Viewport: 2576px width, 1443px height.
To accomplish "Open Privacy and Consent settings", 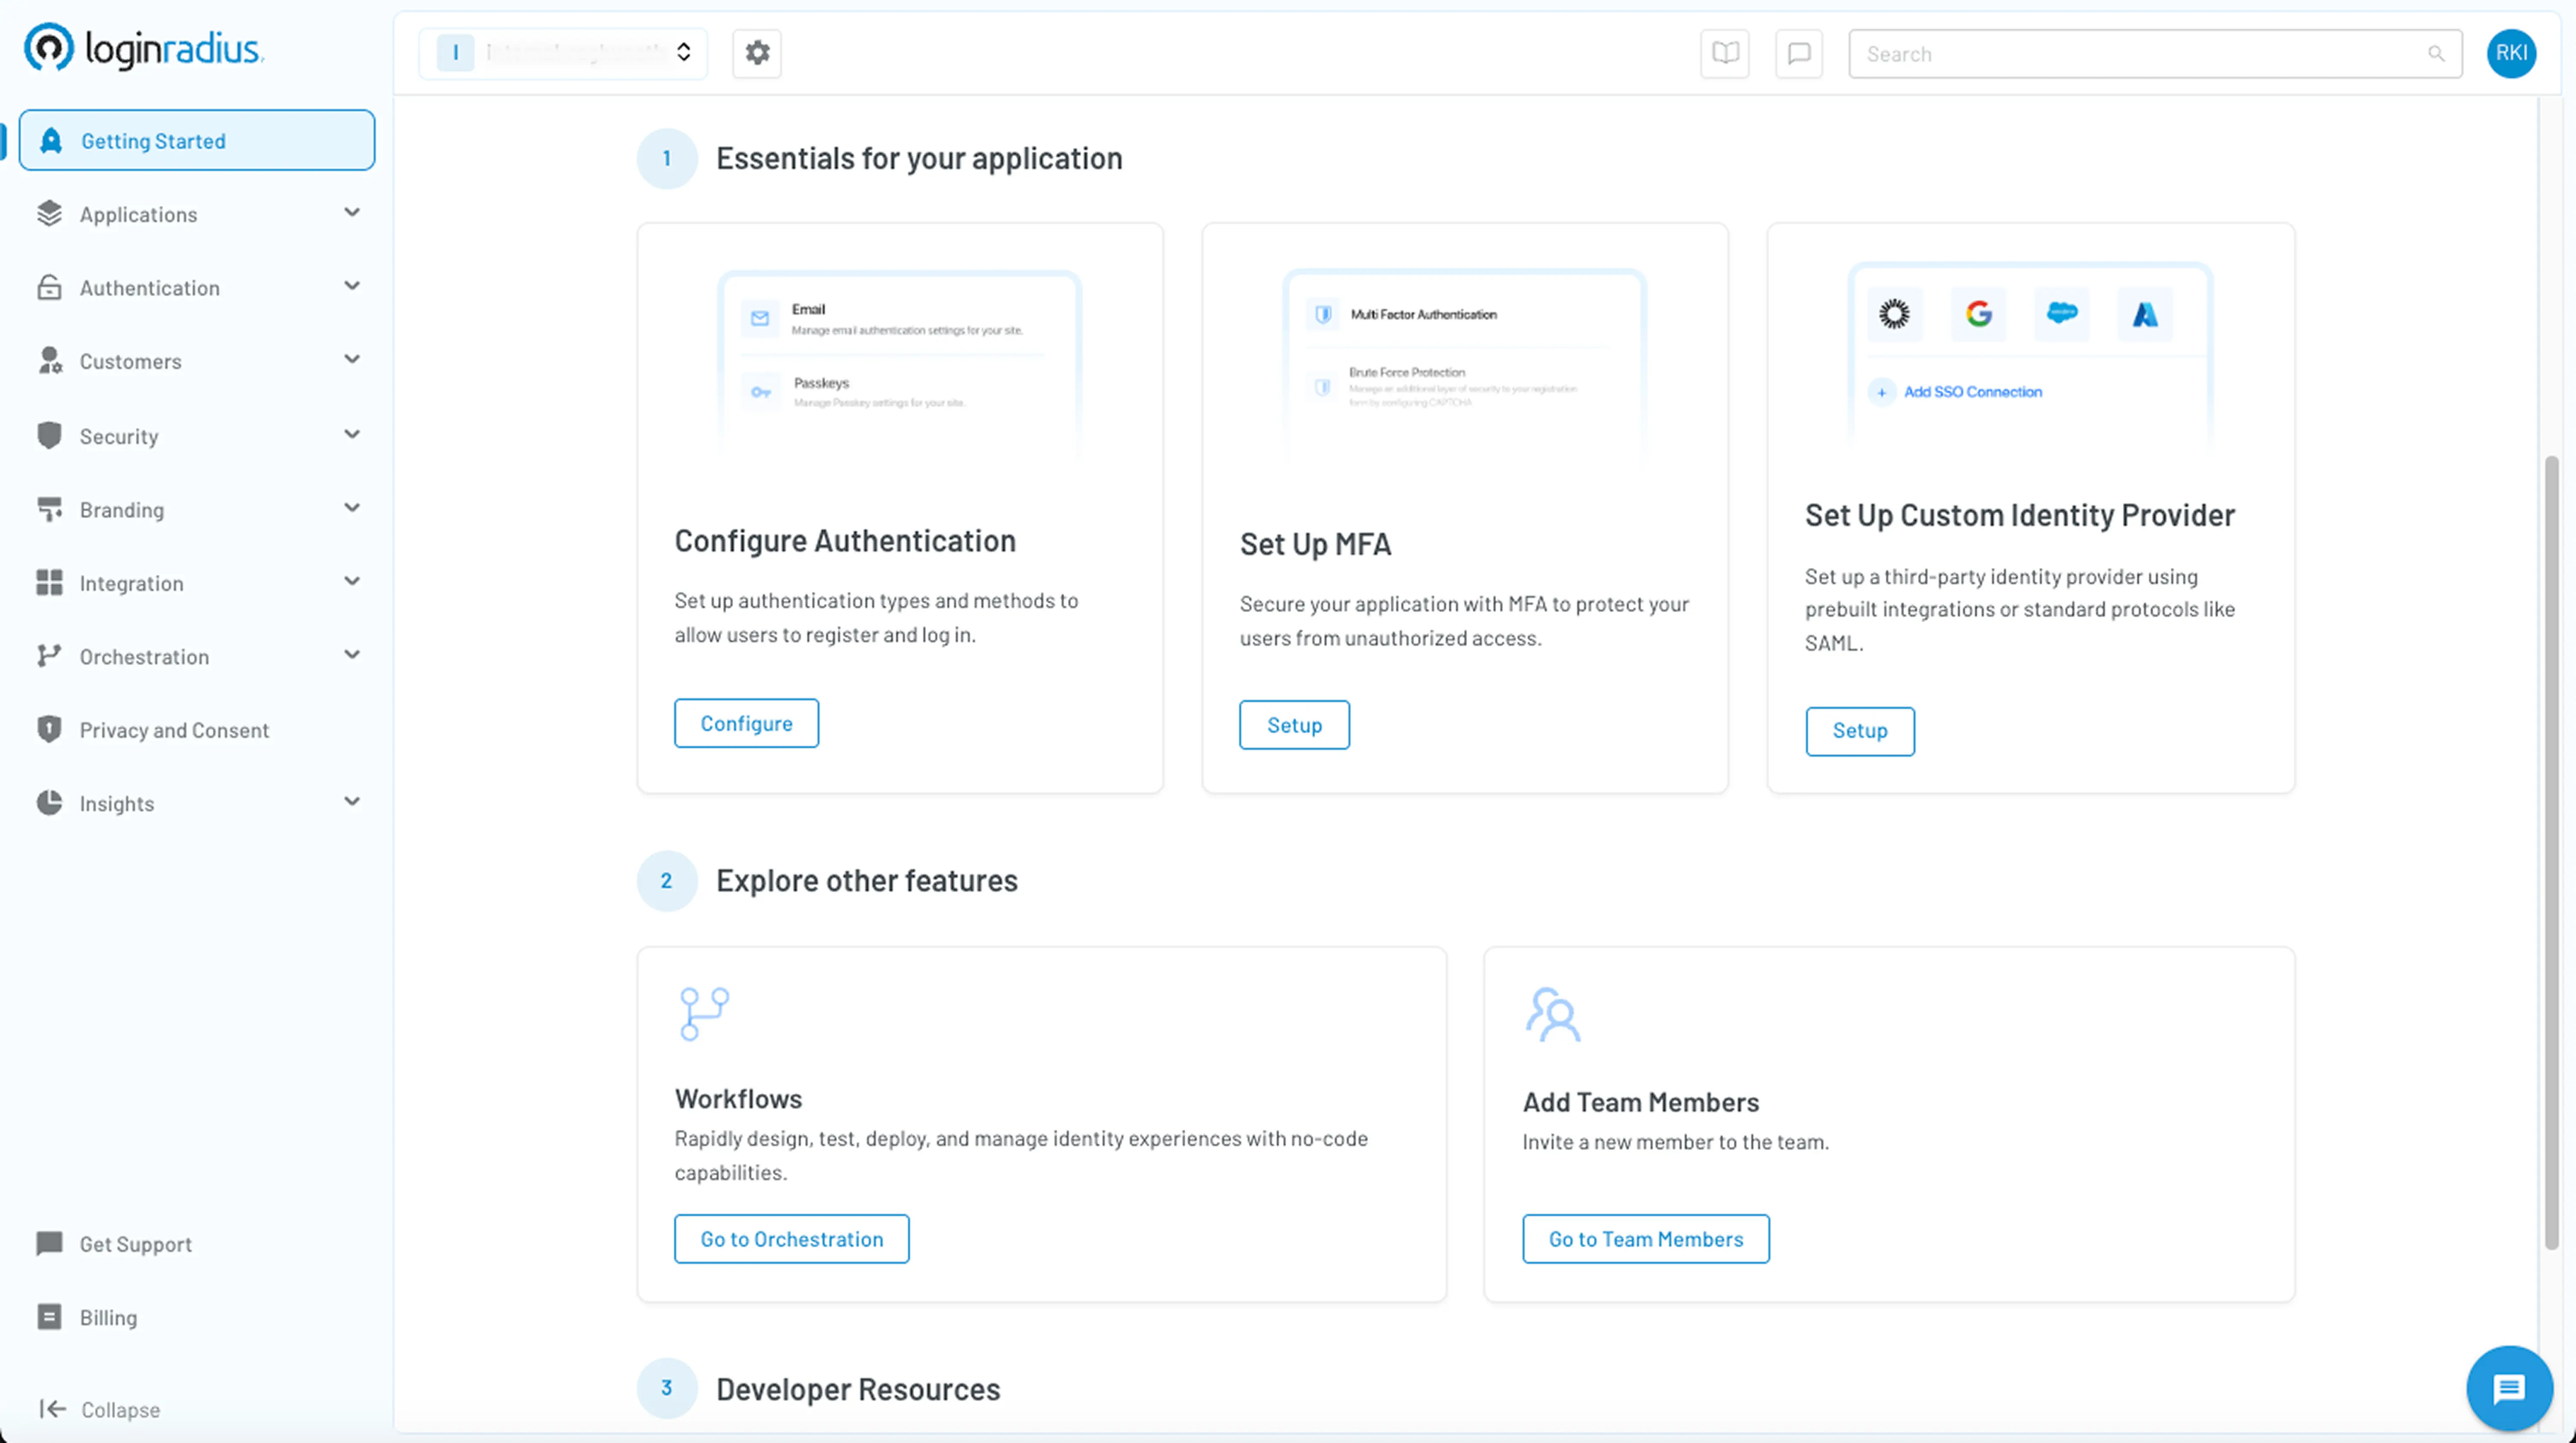I will [x=174, y=730].
